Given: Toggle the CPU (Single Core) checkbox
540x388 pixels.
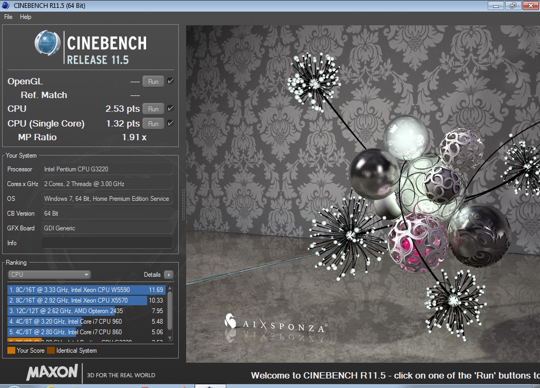Looking at the screenshot, I should (x=170, y=123).
